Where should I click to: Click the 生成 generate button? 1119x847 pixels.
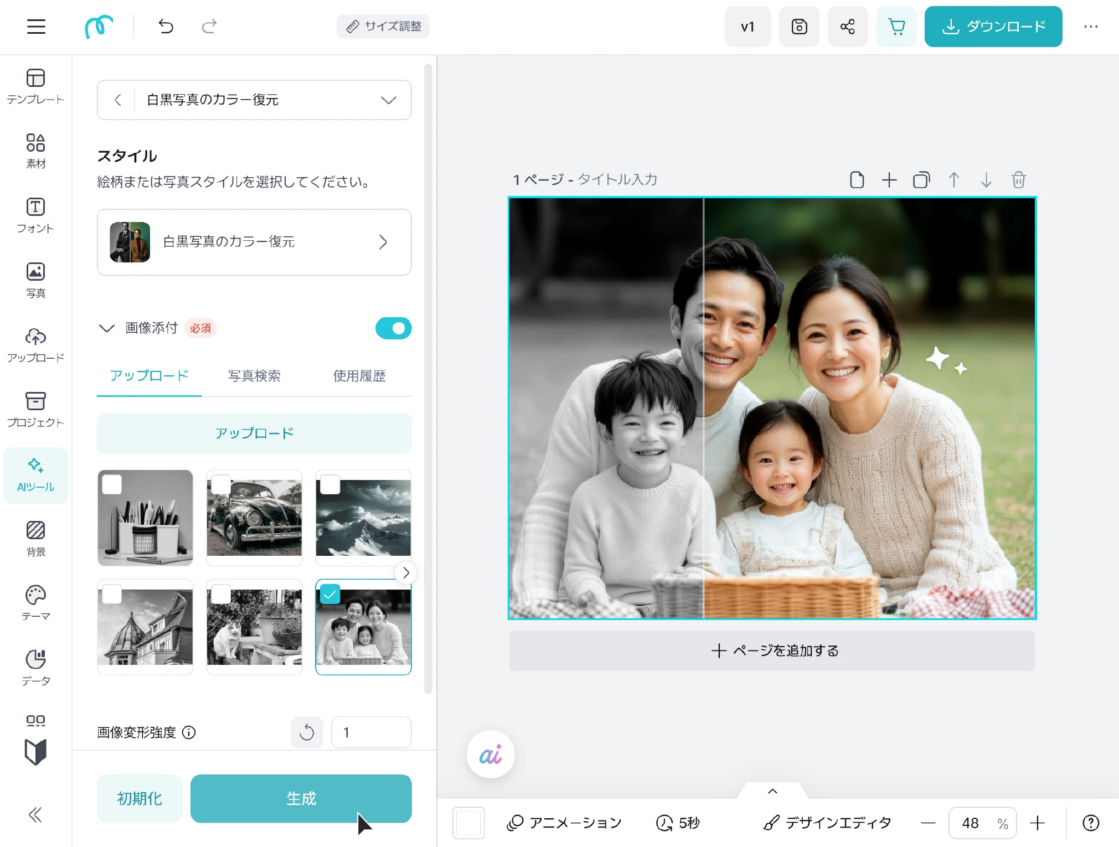(x=301, y=798)
